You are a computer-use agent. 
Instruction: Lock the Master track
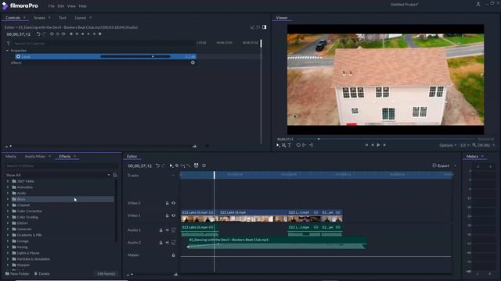[174, 255]
